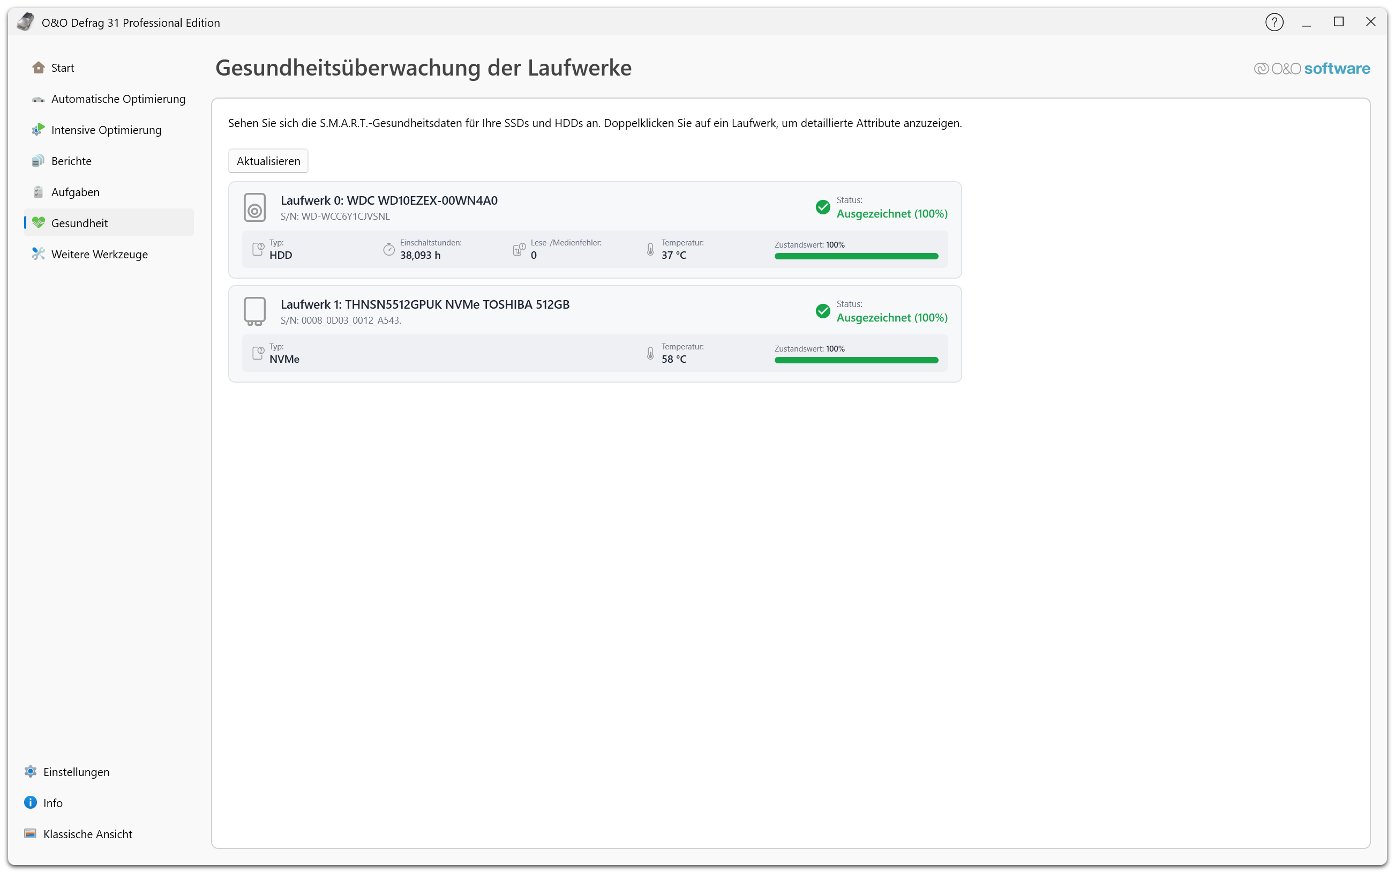Screen dimensions: 1395x873
Task: Switch to Klassische Ansicht via its icon
Action: click(x=29, y=834)
